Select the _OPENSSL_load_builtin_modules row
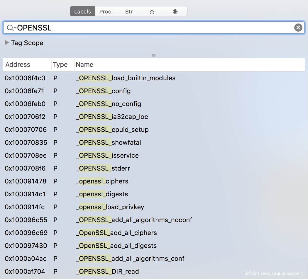308x279 pixels. [x=126, y=78]
